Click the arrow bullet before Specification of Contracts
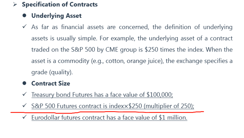The height and width of the screenshot is (138, 244). pos(15,4)
